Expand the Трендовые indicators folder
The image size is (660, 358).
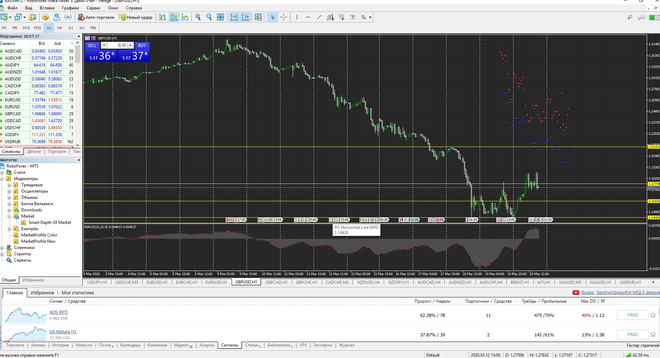[9, 185]
